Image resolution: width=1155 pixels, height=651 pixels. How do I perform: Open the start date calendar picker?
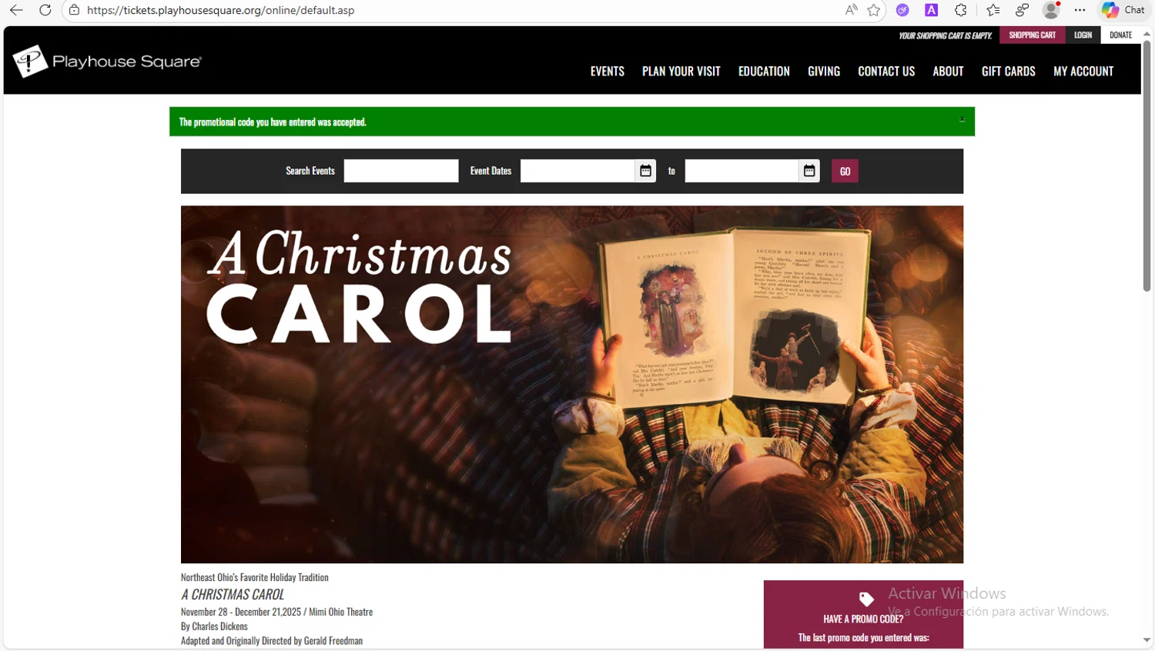[x=645, y=171]
